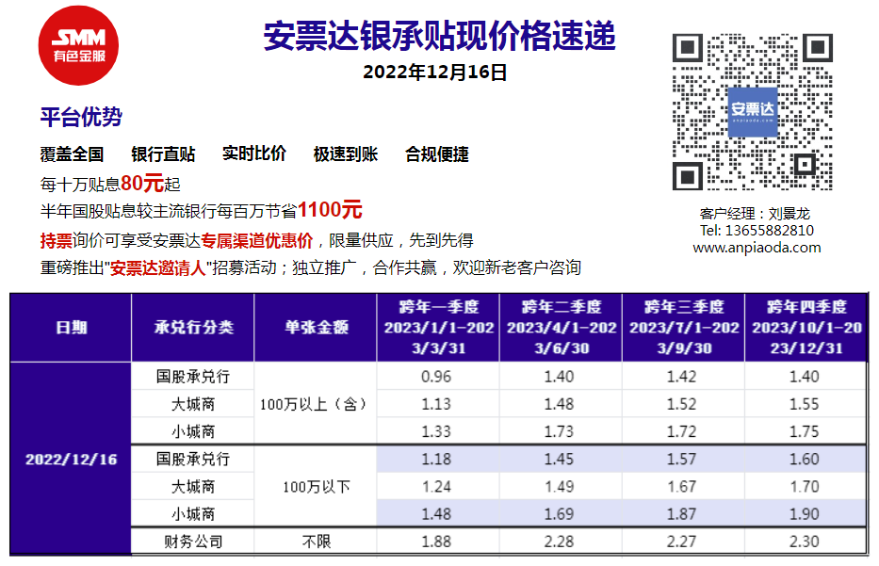The height and width of the screenshot is (566, 879).
Task: Click the 1.33 rate cell
Action: coord(437,431)
